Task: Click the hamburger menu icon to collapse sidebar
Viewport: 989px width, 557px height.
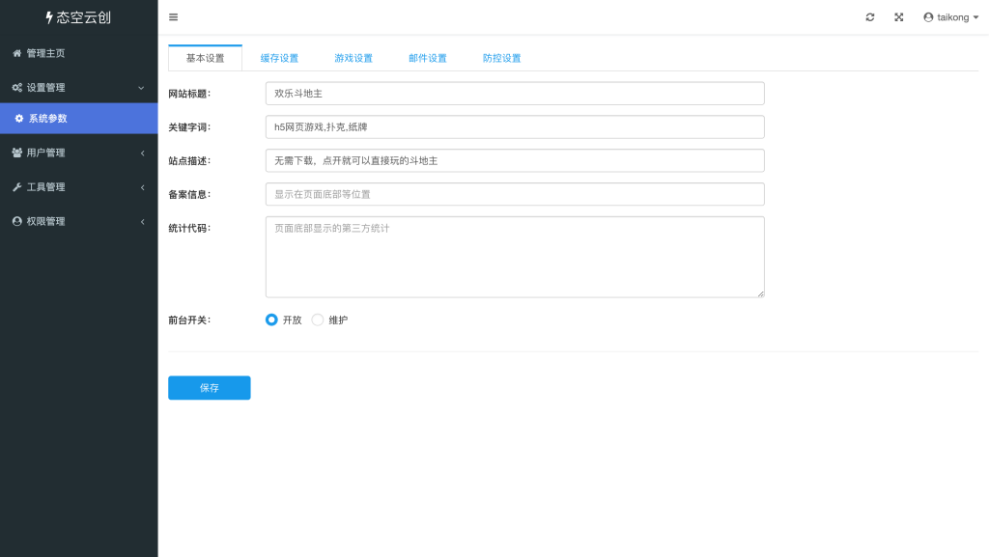Action: 173,16
